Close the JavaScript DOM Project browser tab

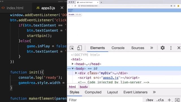coord(98,2)
